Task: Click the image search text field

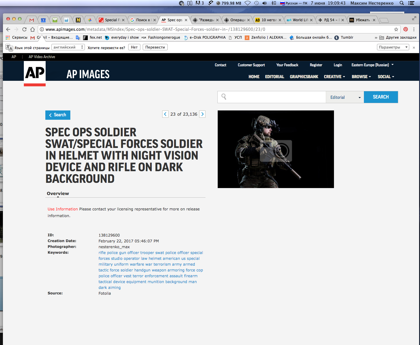Action: point(272,97)
